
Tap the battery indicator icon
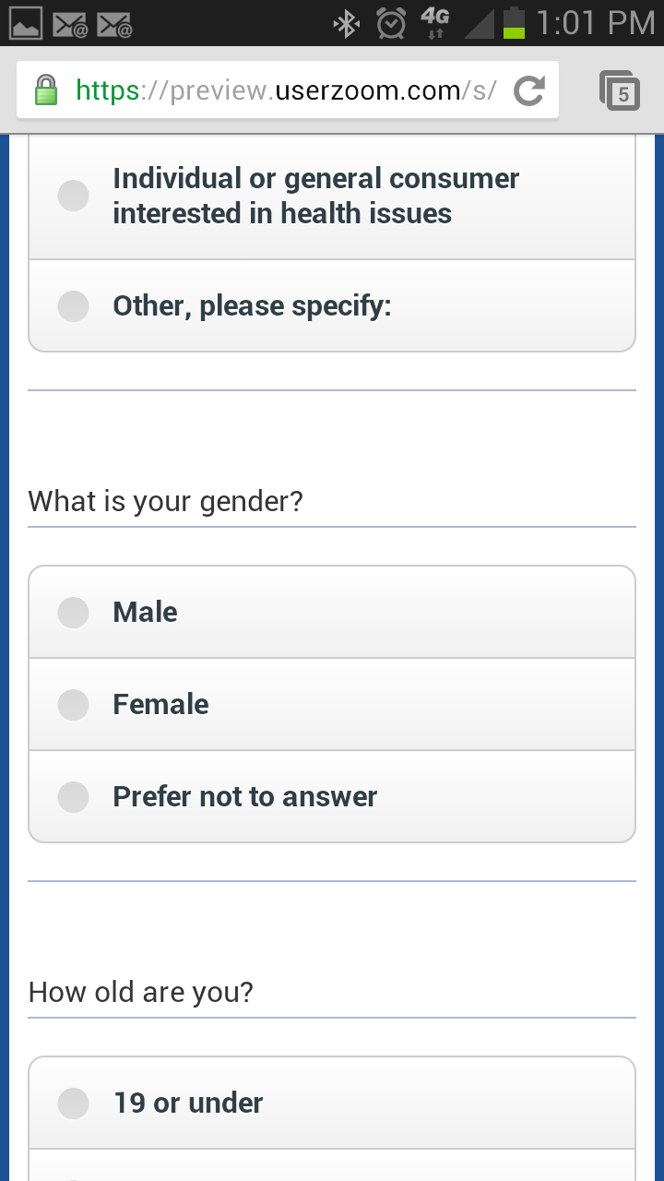pyautogui.click(x=514, y=23)
